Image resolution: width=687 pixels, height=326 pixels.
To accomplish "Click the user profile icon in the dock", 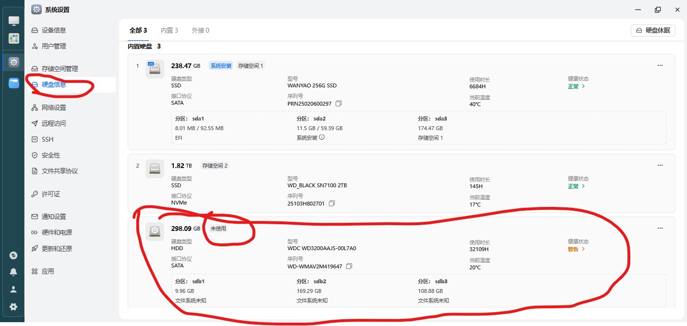I will tap(13, 289).
